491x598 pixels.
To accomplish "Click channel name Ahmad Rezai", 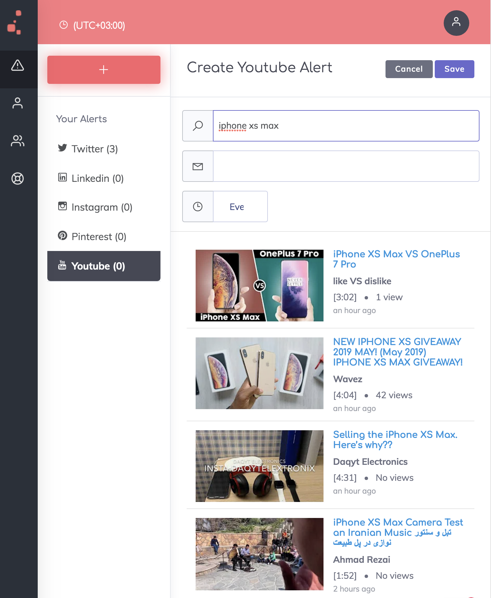I will [x=362, y=560].
